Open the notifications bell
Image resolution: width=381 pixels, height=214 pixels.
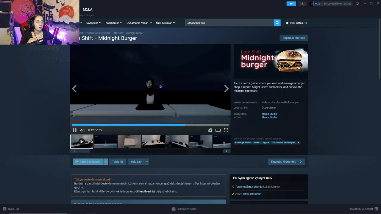pyautogui.click(x=302, y=4)
